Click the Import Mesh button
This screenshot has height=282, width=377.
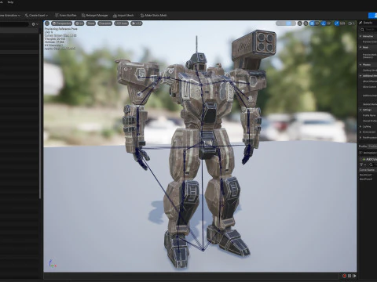click(123, 16)
